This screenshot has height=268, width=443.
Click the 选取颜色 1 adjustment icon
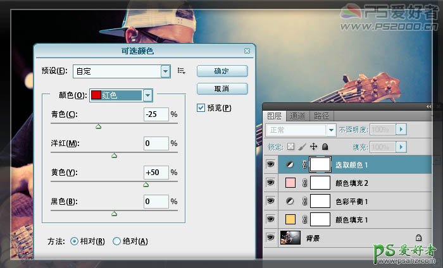289,164
